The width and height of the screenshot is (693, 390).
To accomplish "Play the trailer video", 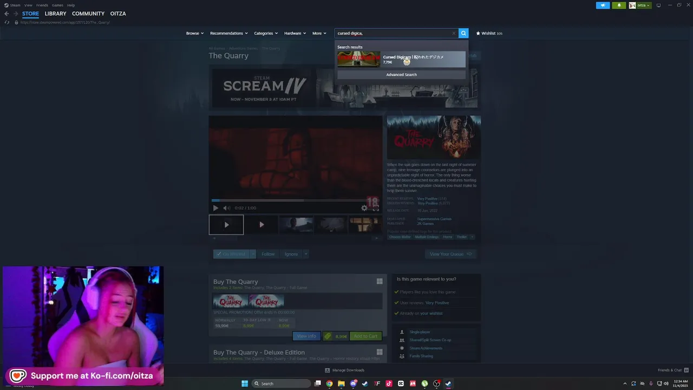I will [215, 208].
